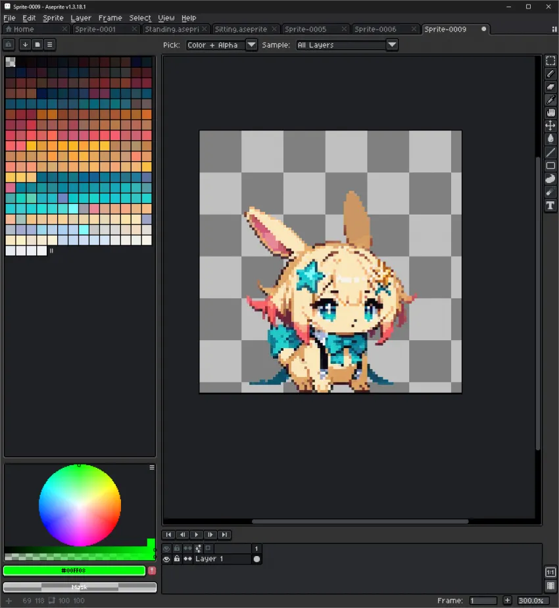Click the Frame number input field
Screen dimensions: 559x608
(483, 600)
